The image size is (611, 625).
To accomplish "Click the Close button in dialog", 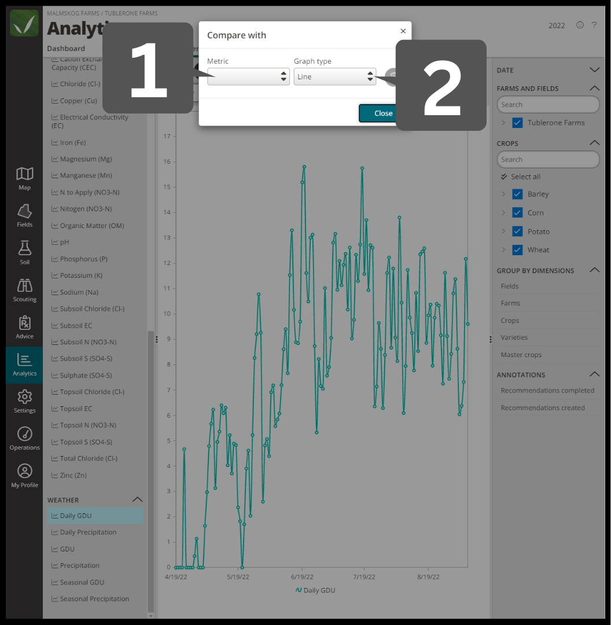I will (x=377, y=113).
